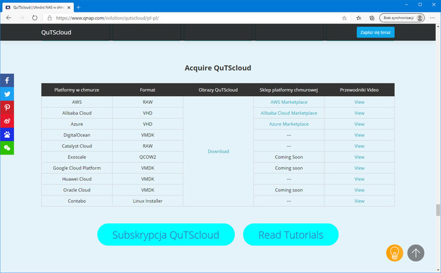Image resolution: width=441 pixels, height=273 pixels.
Task: Click Przewodniki Video column header
Action: 359,90
